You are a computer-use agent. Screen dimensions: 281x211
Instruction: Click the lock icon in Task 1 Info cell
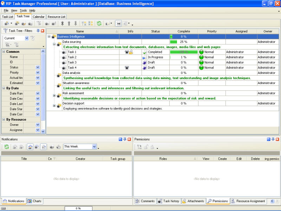point(131,52)
